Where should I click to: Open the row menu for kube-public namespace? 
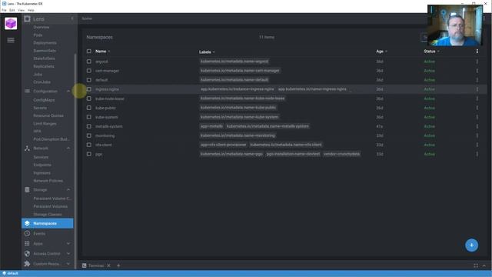click(x=477, y=108)
